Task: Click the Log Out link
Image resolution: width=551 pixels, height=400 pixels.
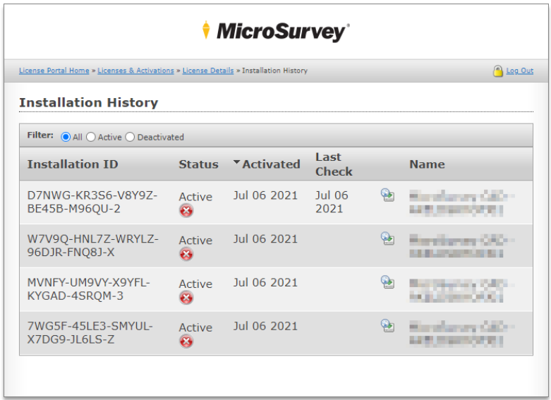Action: (519, 71)
